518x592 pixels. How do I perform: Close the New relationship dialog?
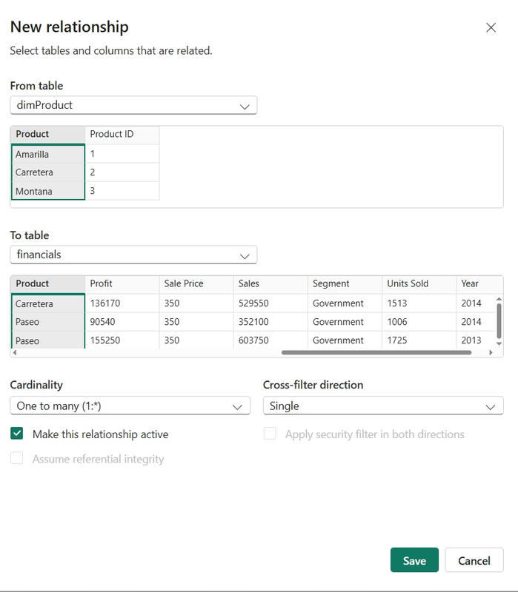pyautogui.click(x=491, y=27)
